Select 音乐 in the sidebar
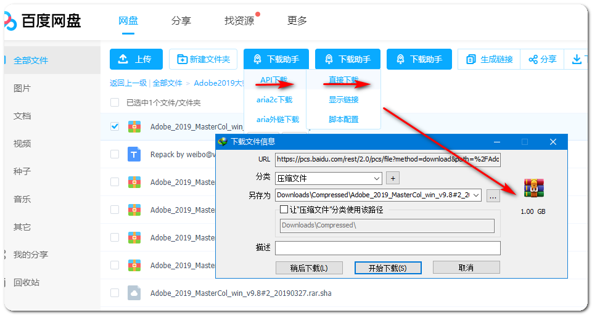 [x=22, y=199]
